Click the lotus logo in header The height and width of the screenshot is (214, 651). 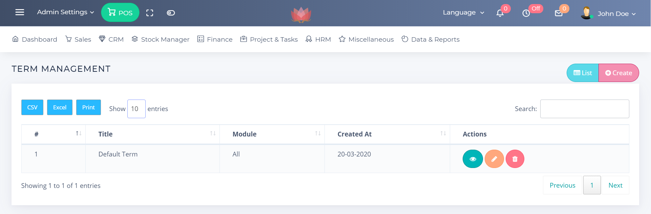tap(301, 15)
